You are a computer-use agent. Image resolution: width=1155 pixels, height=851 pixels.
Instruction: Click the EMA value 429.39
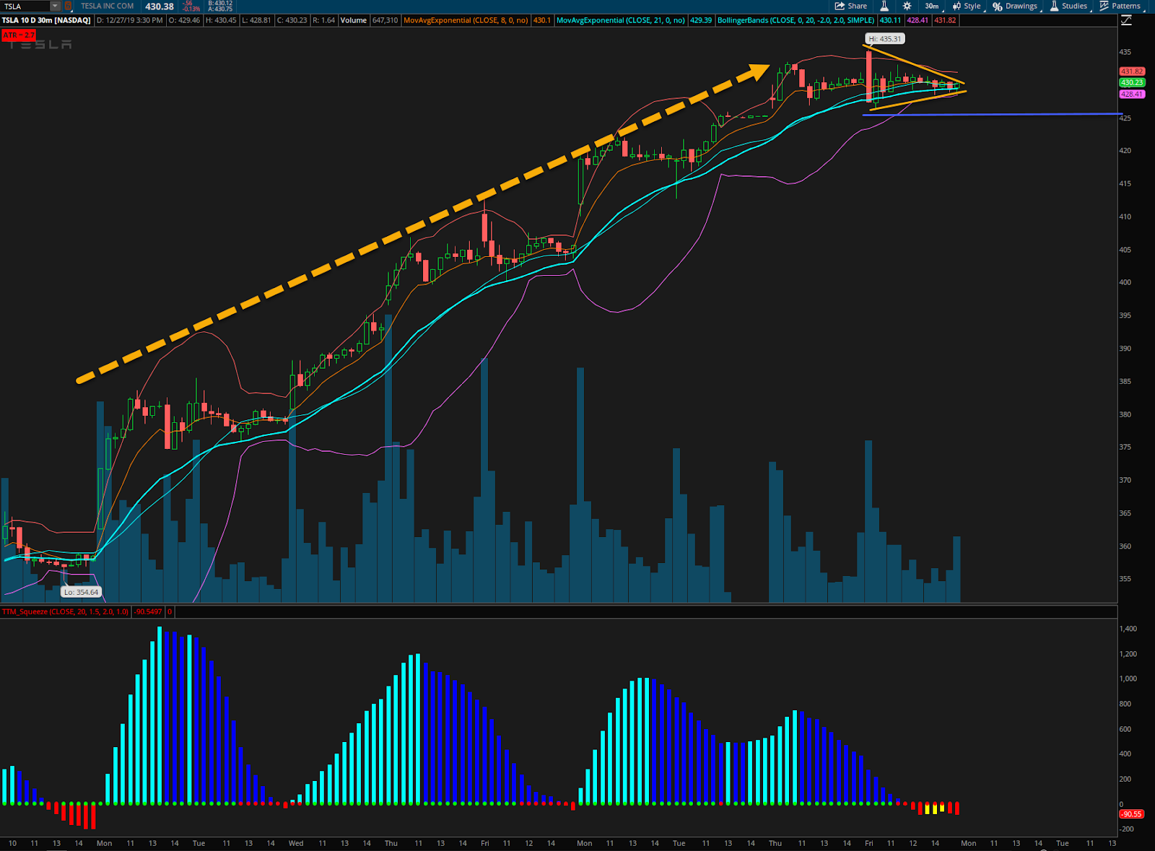point(701,20)
